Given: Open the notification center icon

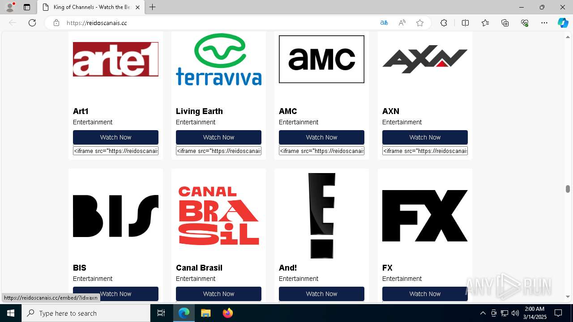Looking at the screenshot, I should click(558, 313).
